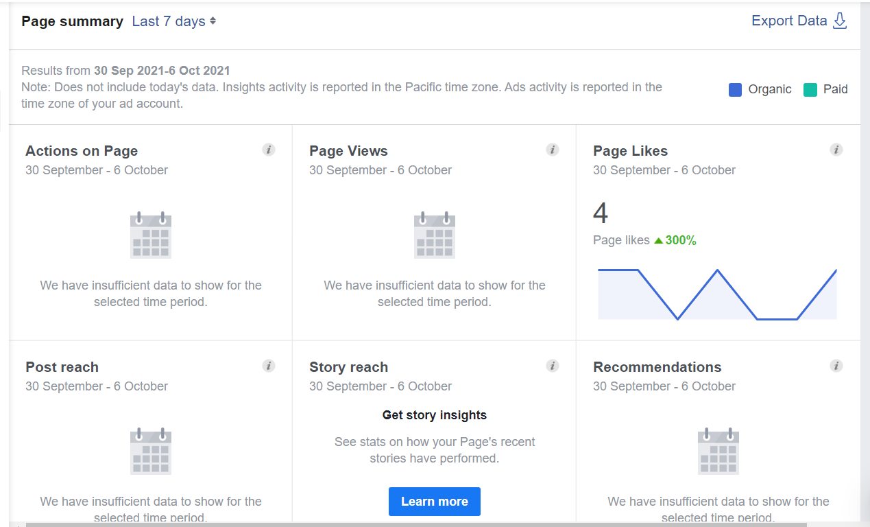This screenshot has height=527, width=870.
Task: Click the Story reach card title
Action: pos(348,367)
